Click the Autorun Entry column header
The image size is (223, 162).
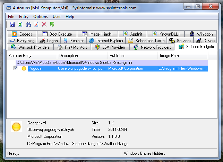[x=32, y=56]
